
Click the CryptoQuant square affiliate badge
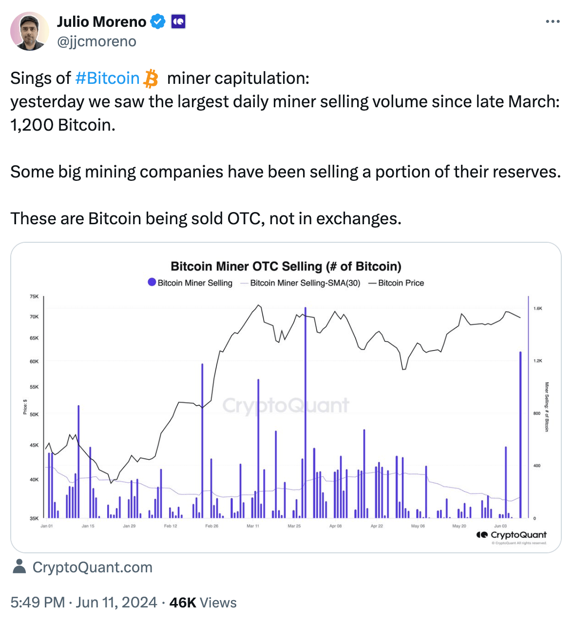pos(179,21)
